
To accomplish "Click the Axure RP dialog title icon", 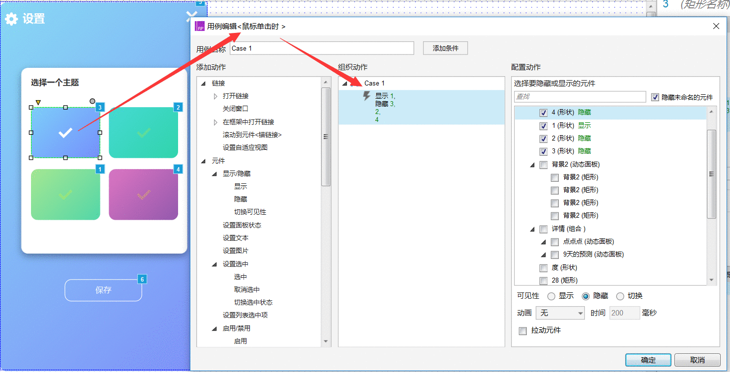I will point(200,27).
